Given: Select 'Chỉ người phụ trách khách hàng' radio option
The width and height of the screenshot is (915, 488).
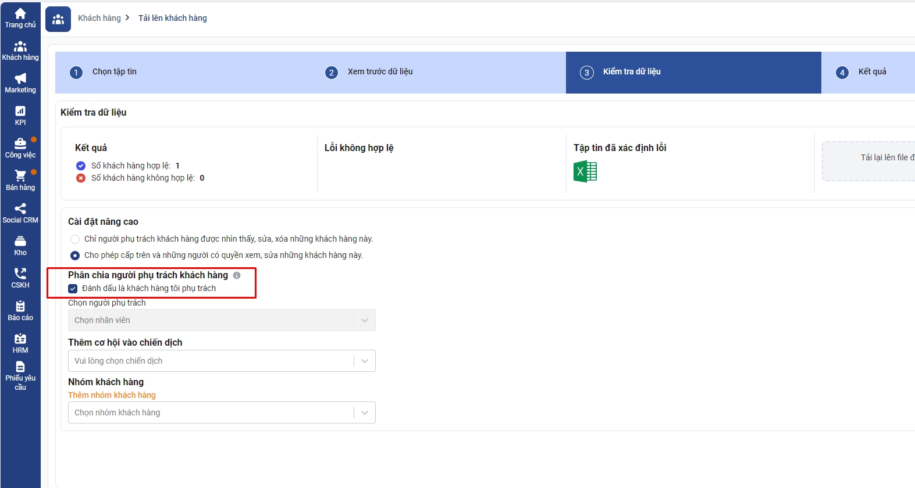Looking at the screenshot, I should pyautogui.click(x=75, y=239).
